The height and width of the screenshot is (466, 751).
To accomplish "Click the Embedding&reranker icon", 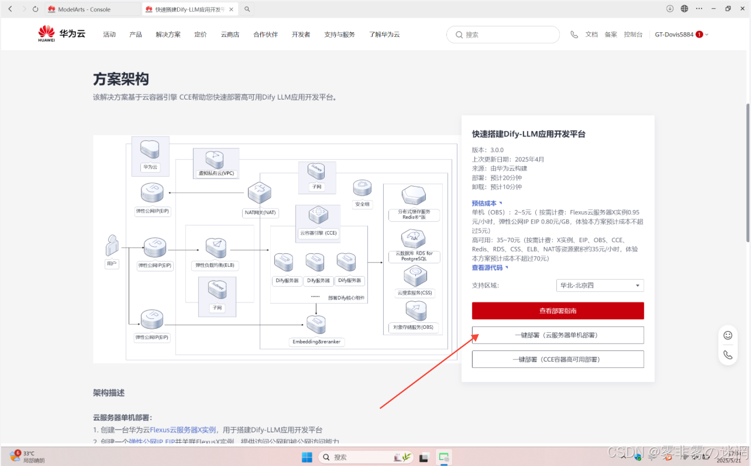I will (x=316, y=324).
